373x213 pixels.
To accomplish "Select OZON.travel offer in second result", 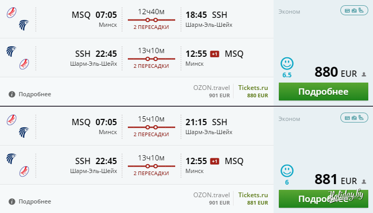I will [x=212, y=198].
